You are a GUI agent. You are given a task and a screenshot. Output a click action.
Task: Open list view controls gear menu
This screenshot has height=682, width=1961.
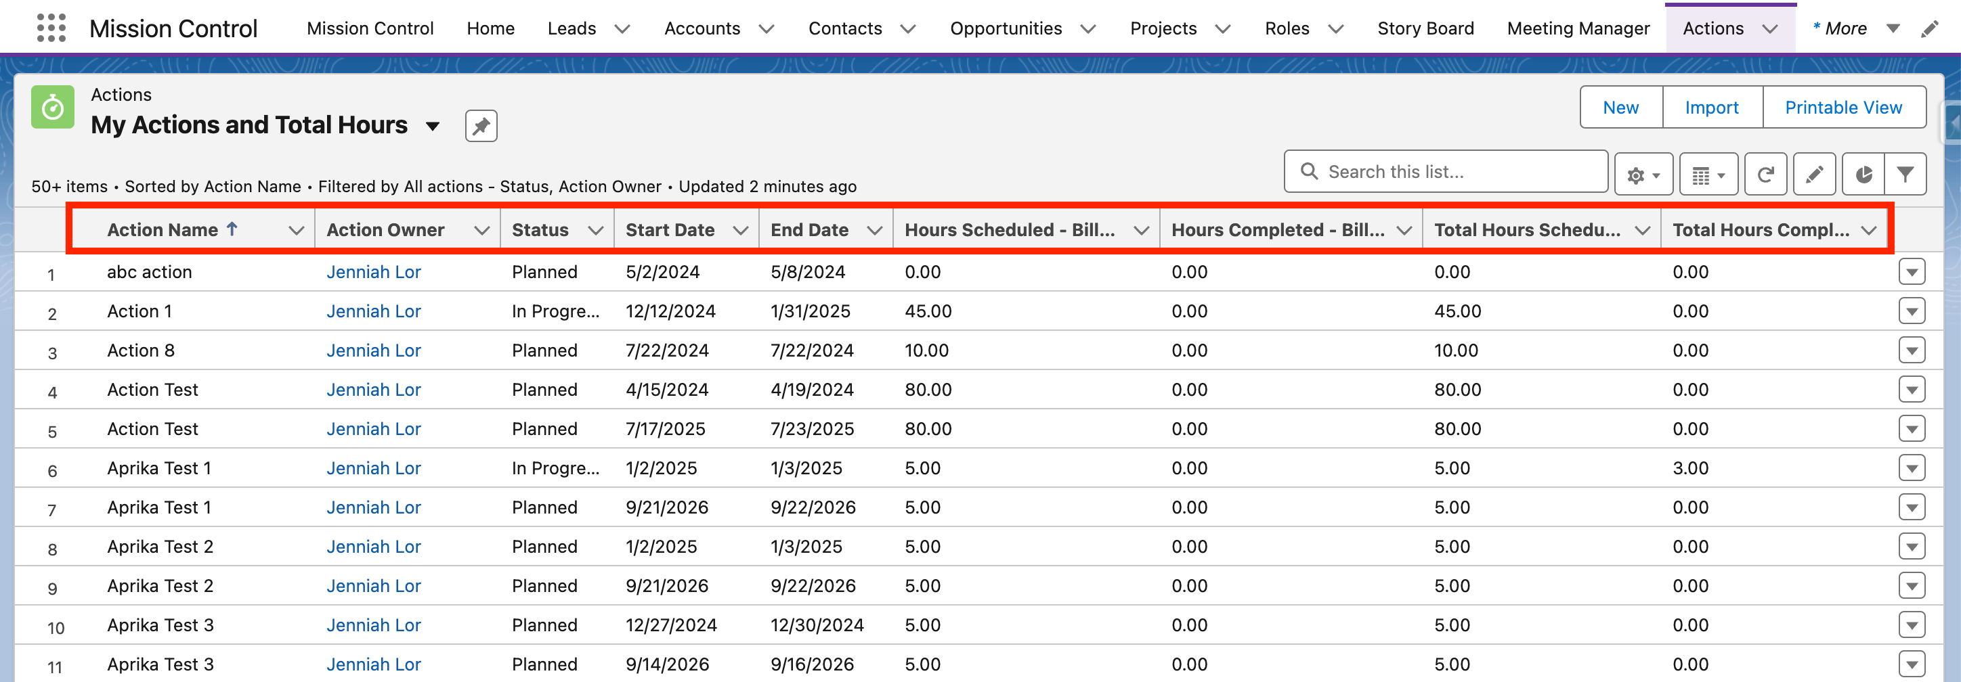coord(1643,175)
